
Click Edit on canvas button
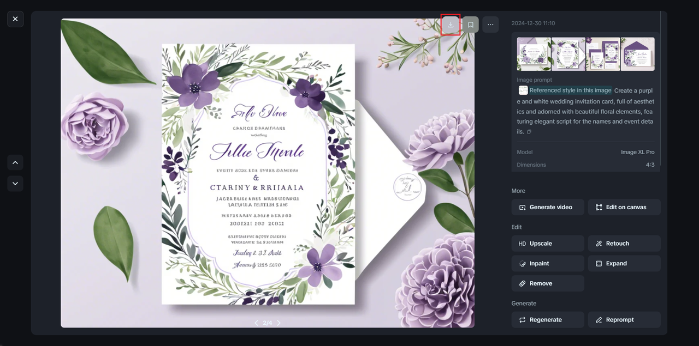pos(624,207)
